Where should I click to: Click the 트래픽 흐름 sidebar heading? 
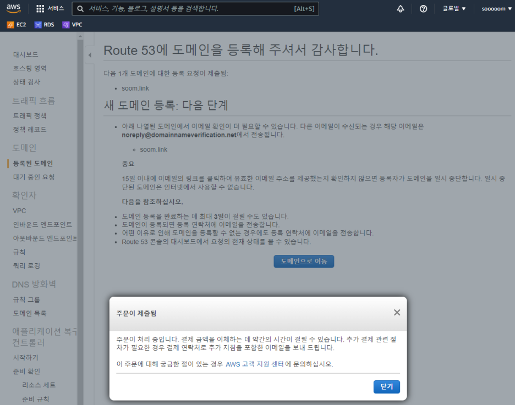[34, 101]
